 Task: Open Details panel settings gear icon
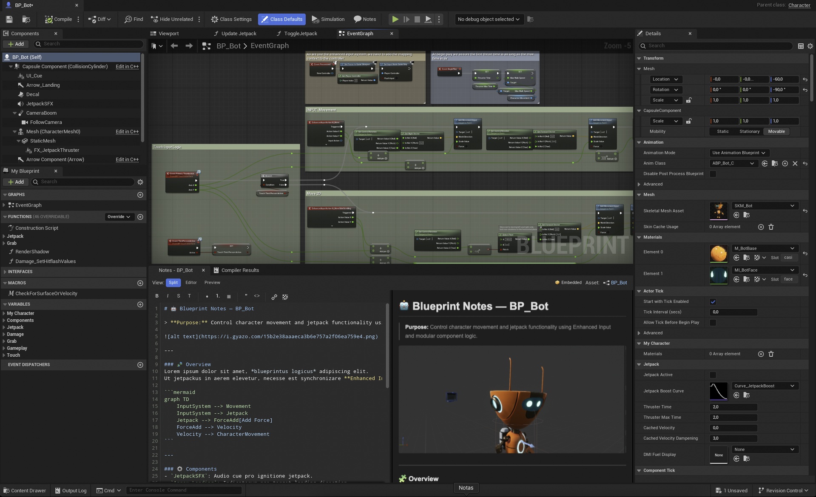(810, 46)
